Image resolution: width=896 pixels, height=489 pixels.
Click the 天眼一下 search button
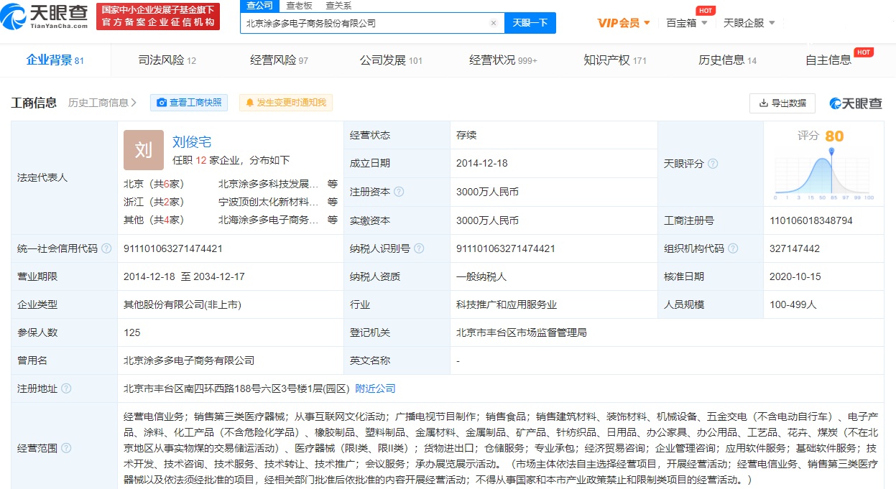point(530,23)
